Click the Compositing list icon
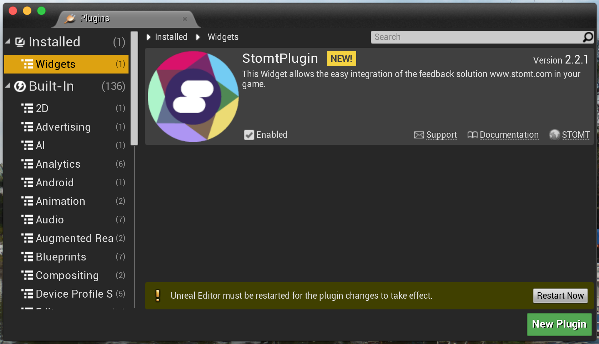This screenshot has width=599, height=344. tap(27, 275)
